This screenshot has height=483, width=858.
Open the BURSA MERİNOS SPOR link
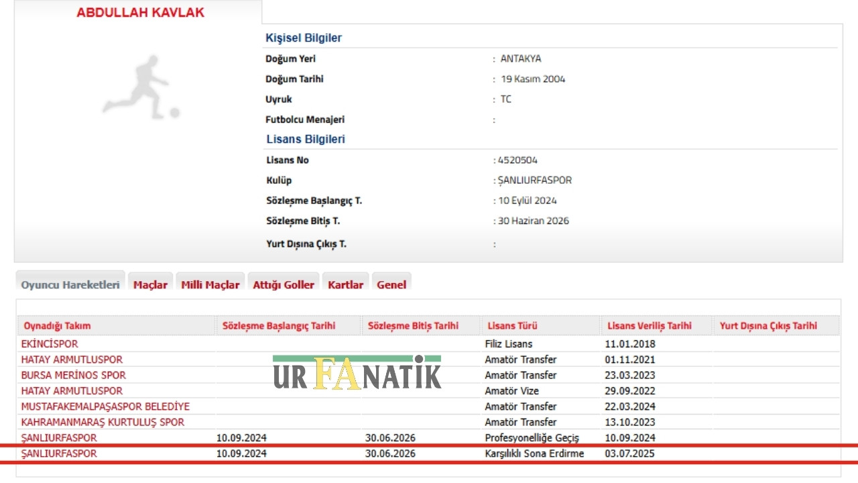[x=73, y=375]
